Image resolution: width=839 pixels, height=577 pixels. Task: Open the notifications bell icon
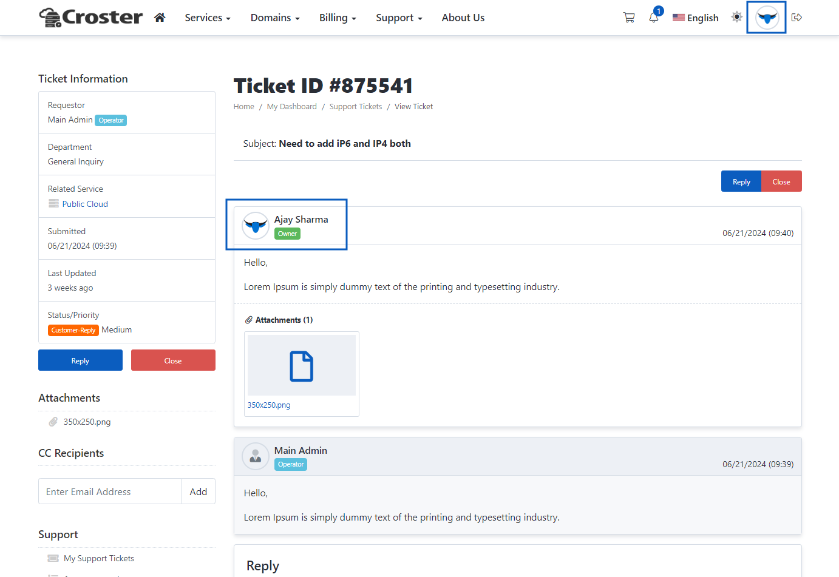point(654,18)
